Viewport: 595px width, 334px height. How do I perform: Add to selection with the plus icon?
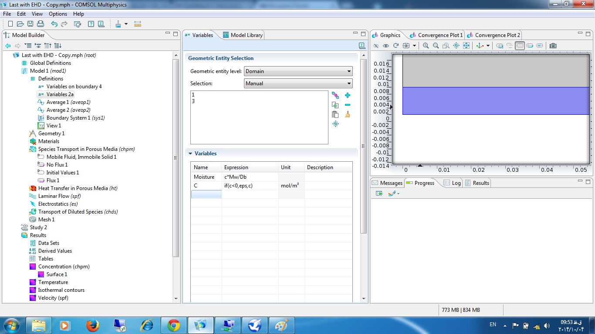[x=347, y=95]
